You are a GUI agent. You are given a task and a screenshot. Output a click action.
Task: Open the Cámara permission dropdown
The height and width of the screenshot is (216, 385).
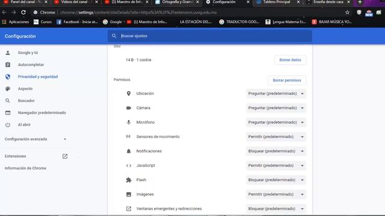tap(276, 108)
